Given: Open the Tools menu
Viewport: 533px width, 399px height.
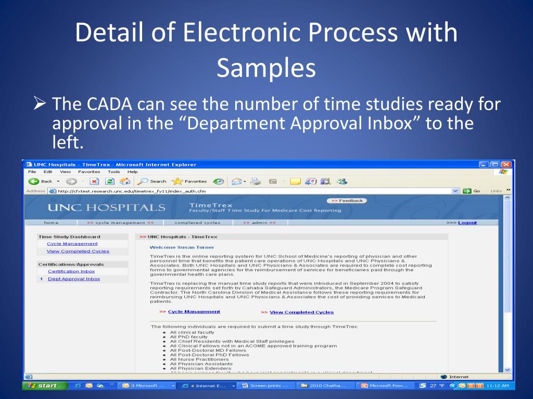Looking at the screenshot, I should click(114, 171).
